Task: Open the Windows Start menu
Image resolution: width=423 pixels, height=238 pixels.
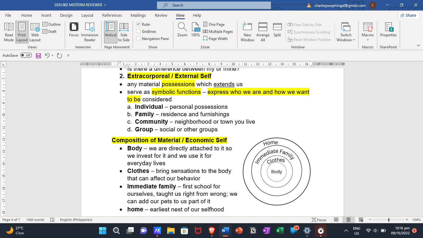Action: [x=102, y=231]
